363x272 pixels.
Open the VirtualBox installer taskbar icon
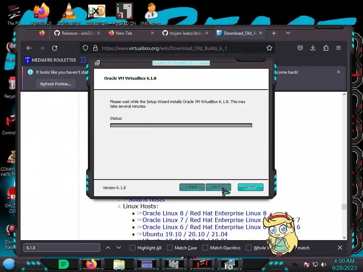pos(230,264)
